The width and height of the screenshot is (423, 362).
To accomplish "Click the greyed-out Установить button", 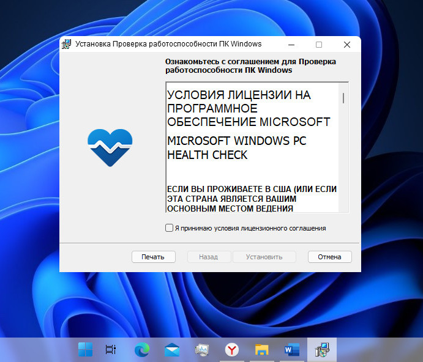I will coord(264,257).
